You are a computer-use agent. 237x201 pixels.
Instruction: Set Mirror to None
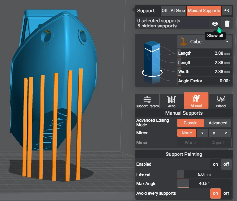[x=187, y=133]
